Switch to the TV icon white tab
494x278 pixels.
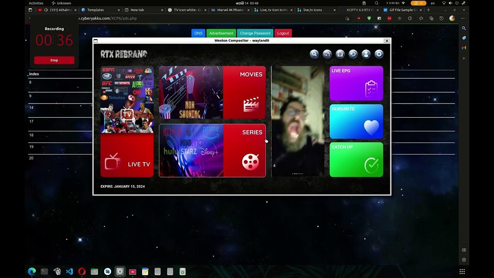pos(188,10)
